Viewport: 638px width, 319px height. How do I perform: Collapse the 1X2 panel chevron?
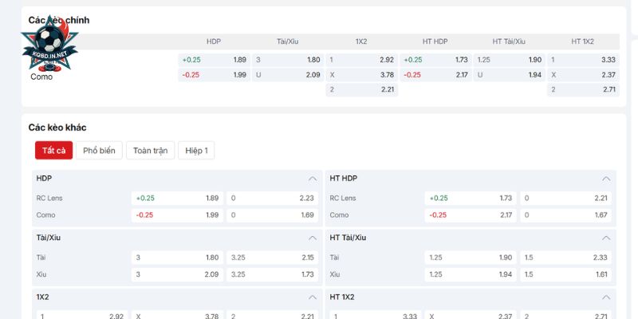(312, 297)
